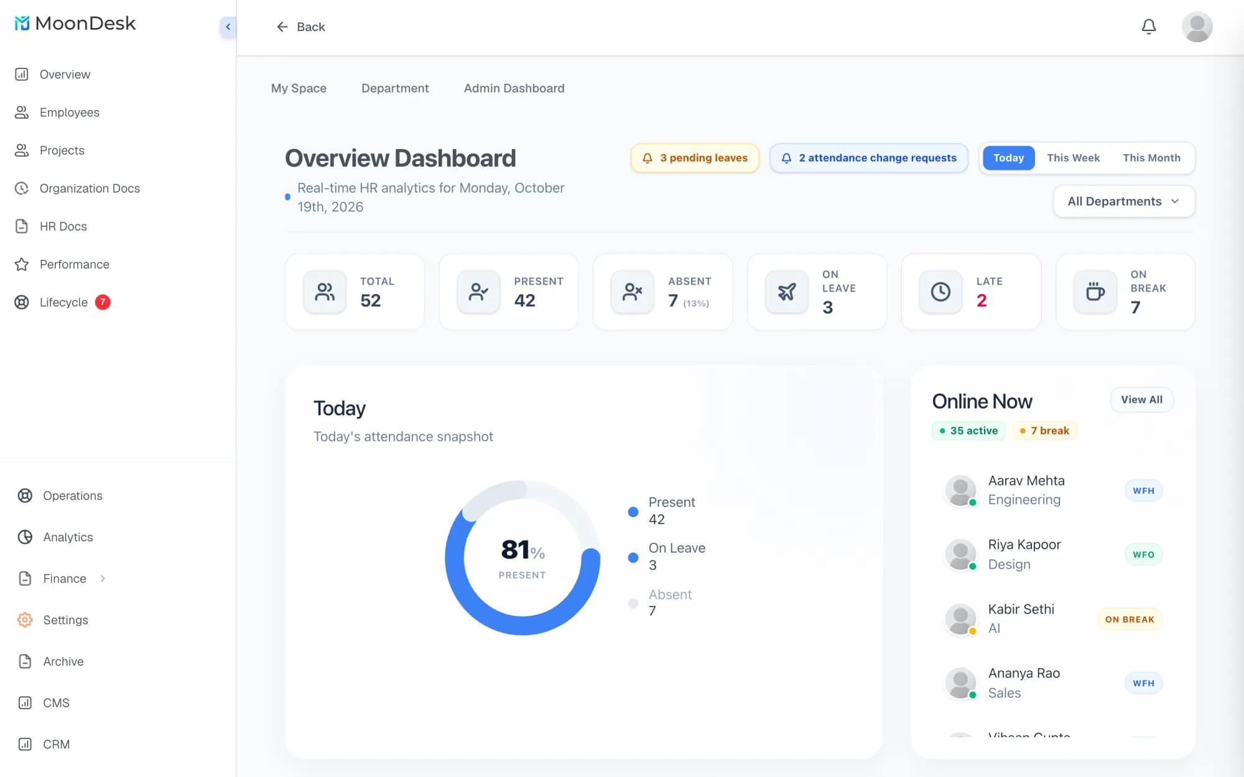
Task: Open the user profile avatar
Action: pyautogui.click(x=1197, y=27)
